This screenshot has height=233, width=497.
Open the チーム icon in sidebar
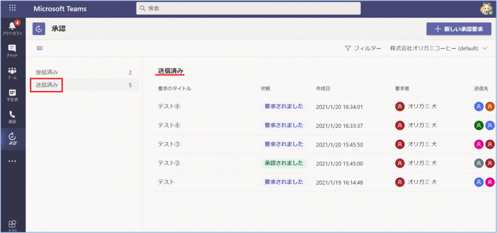pos(12,73)
